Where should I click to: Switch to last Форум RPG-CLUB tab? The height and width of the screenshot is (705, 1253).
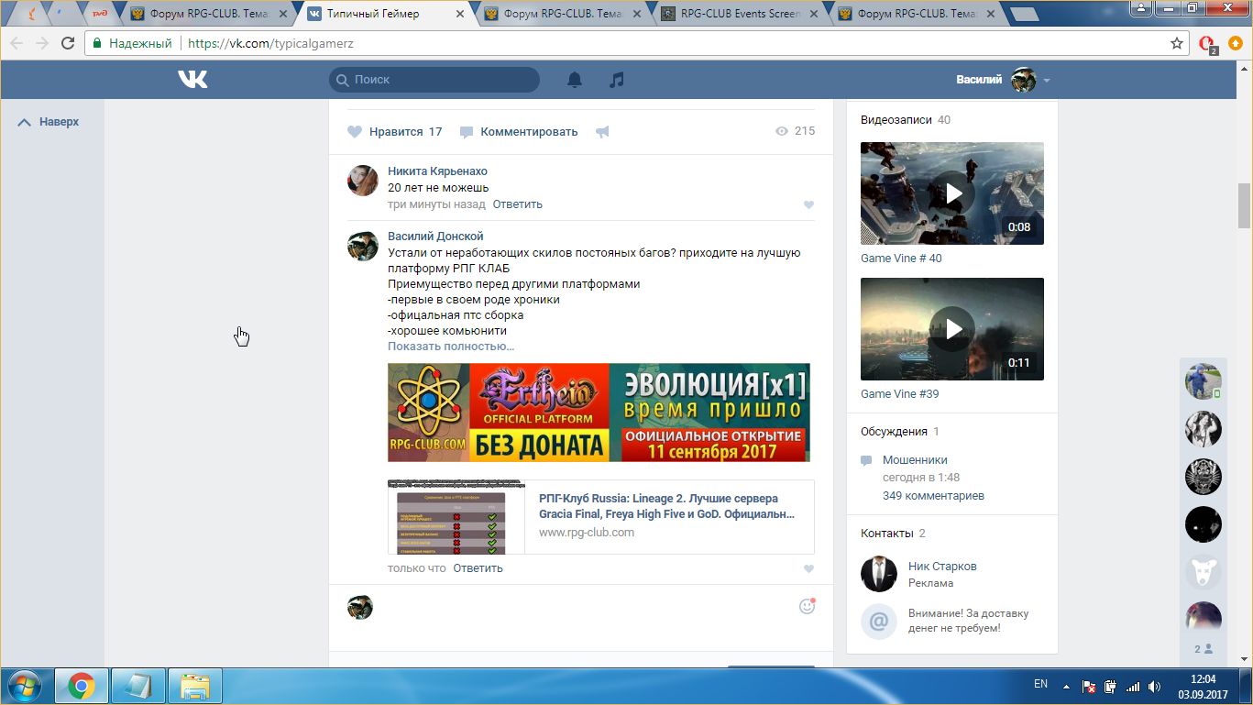point(917,14)
